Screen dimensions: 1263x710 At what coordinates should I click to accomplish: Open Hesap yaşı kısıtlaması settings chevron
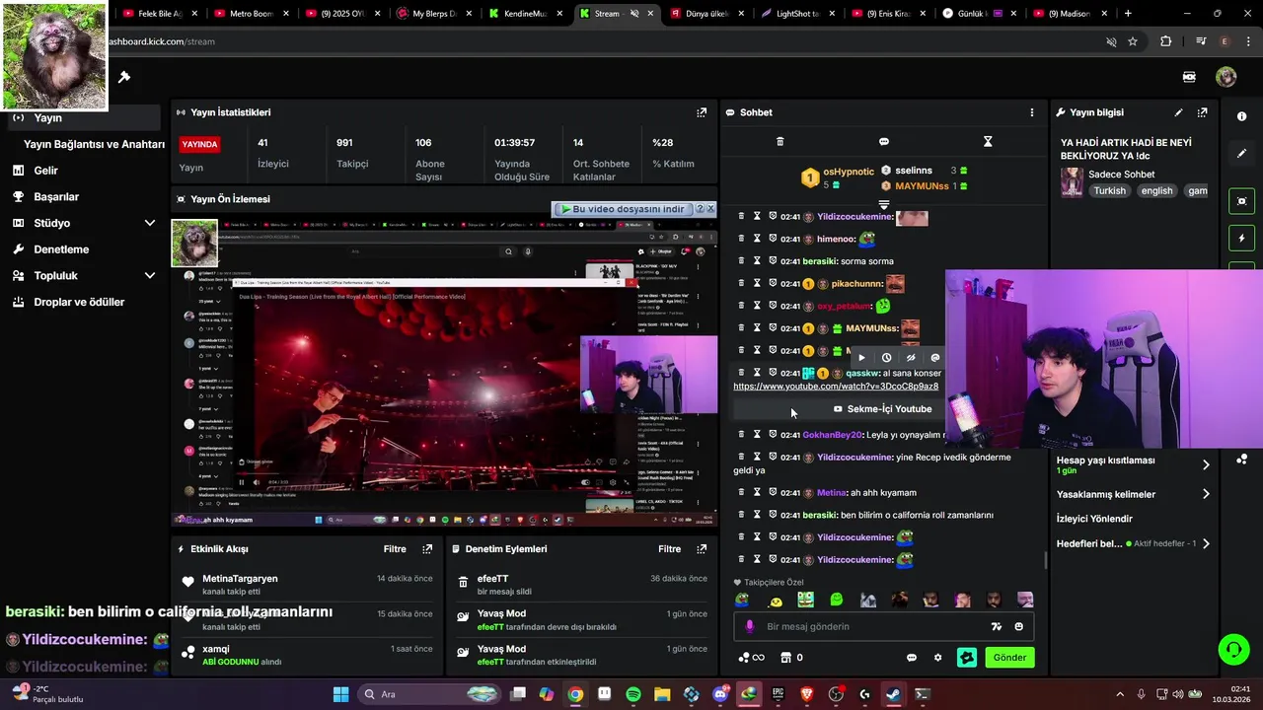(x=1206, y=464)
